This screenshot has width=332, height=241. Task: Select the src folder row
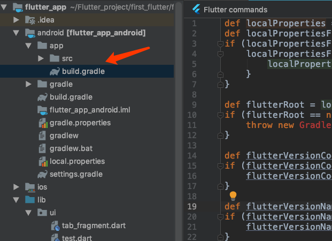[x=87, y=58]
